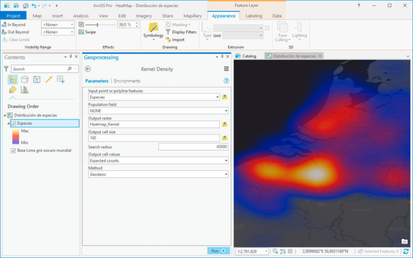This screenshot has width=413, height=258.
Task: Toggle Base Lona gris oscuro mundial checkbox
Action: click(13, 150)
